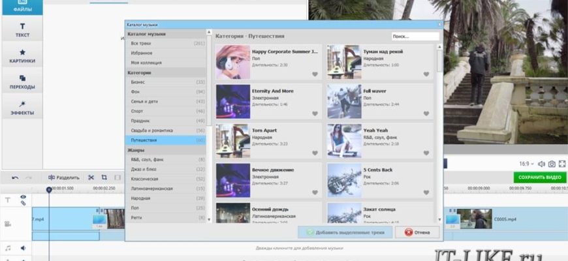
Task: Click the crop tool icon
Action: pyautogui.click(x=104, y=177)
